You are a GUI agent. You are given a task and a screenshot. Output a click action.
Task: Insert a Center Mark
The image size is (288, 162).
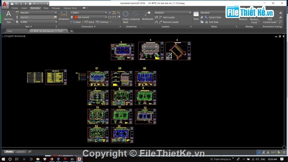(126, 17)
